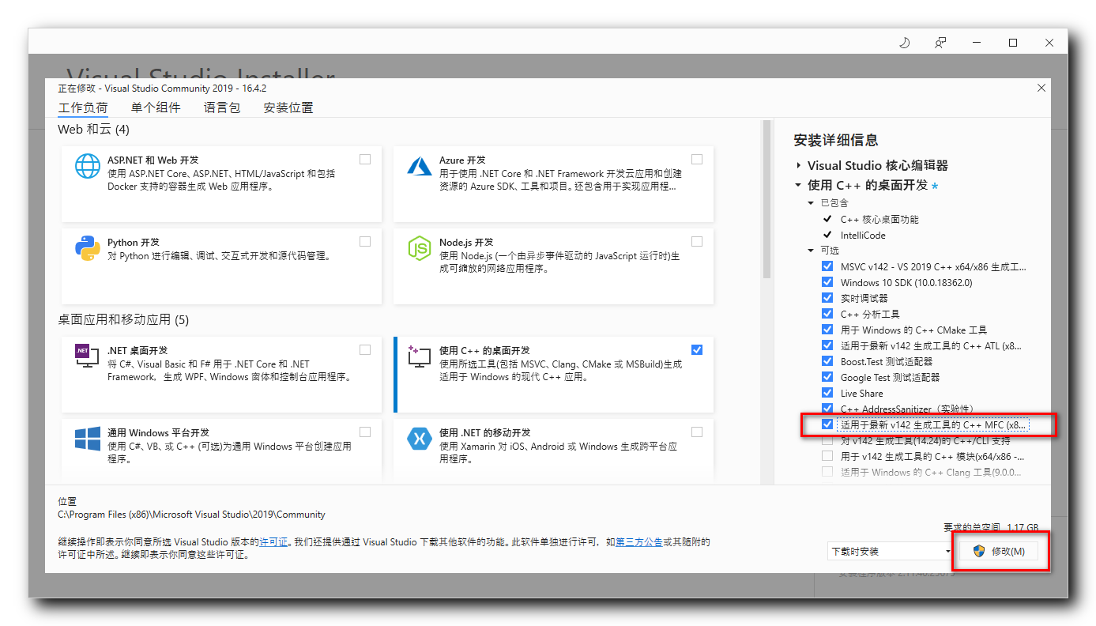Switch to the 单个组件 tab
Screen dimensions: 1096x626
point(156,107)
